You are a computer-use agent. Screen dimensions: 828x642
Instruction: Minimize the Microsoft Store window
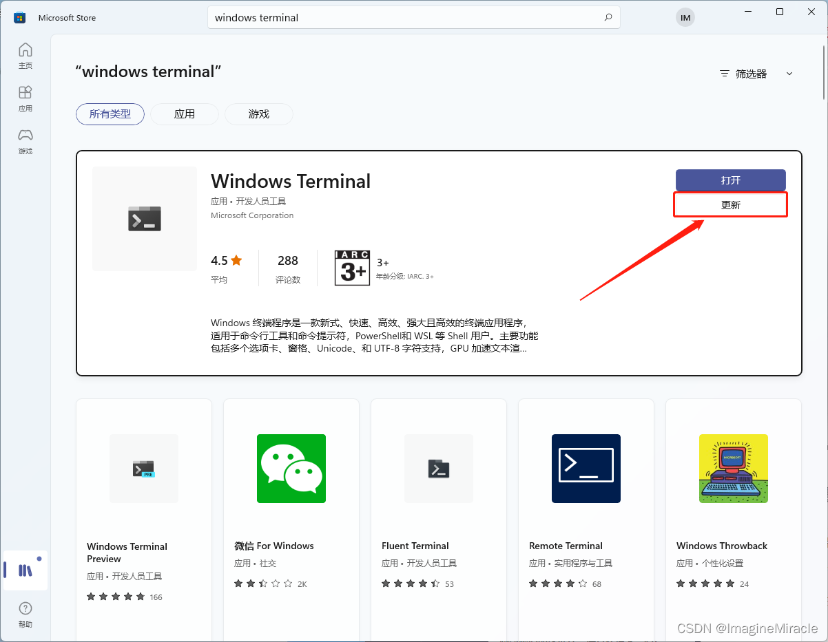click(x=748, y=12)
